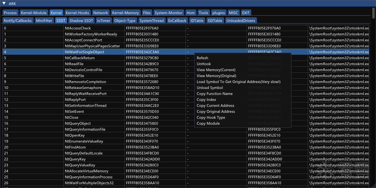Image resolution: width=376 pixels, height=188 pixels.
Task: Open the Shadow SSDT sub-tab
Action: [81, 20]
